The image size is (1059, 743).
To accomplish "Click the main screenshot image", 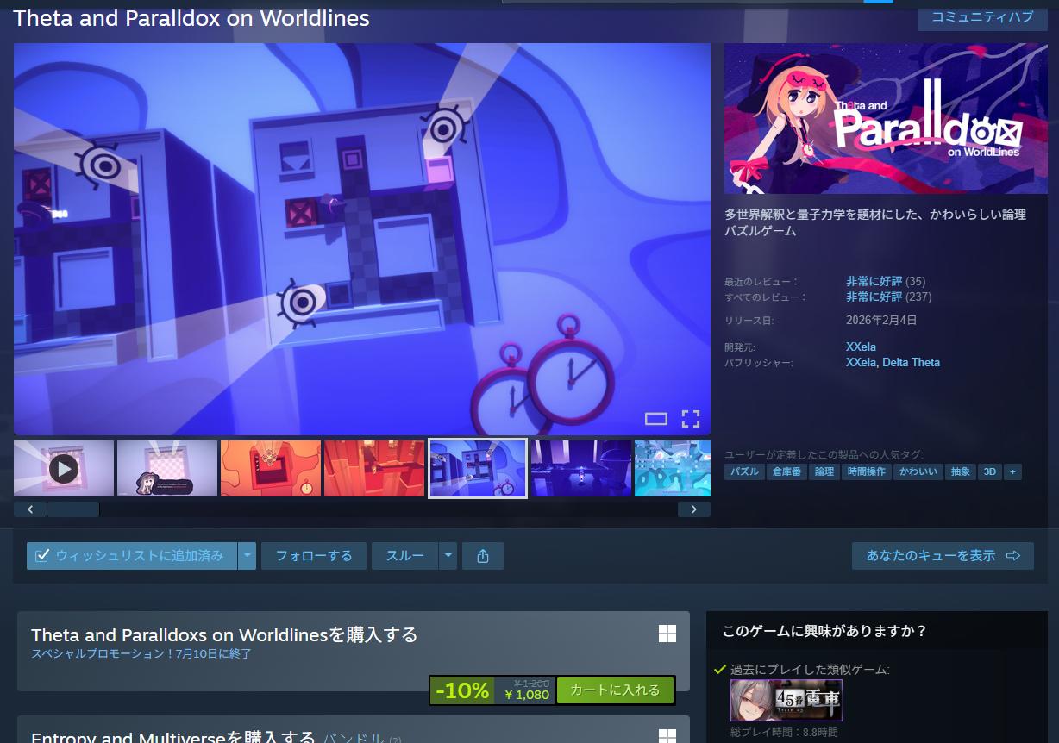I will tap(362, 240).
